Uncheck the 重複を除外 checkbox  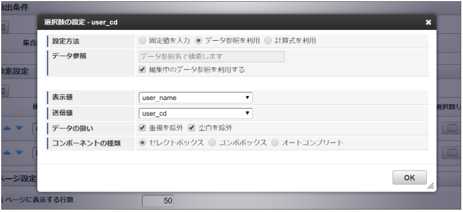142,128
